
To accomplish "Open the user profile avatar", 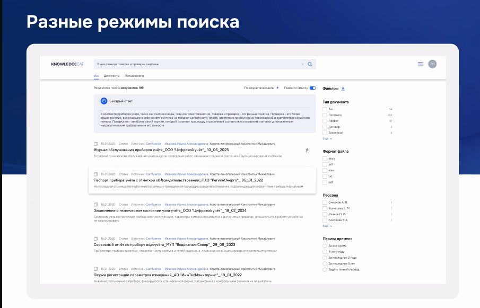I will (432, 64).
